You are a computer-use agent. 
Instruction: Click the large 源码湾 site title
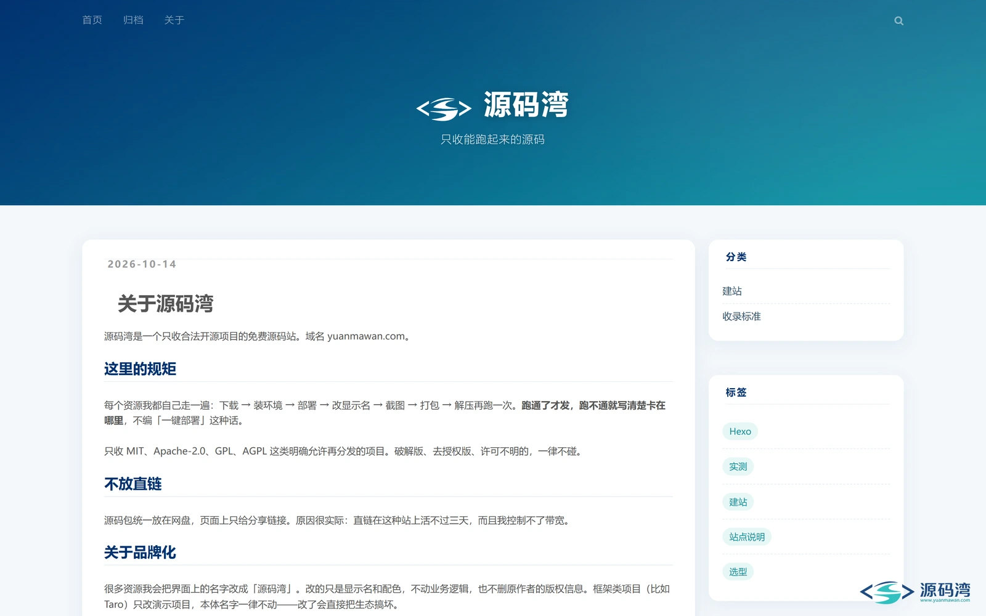point(526,105)
